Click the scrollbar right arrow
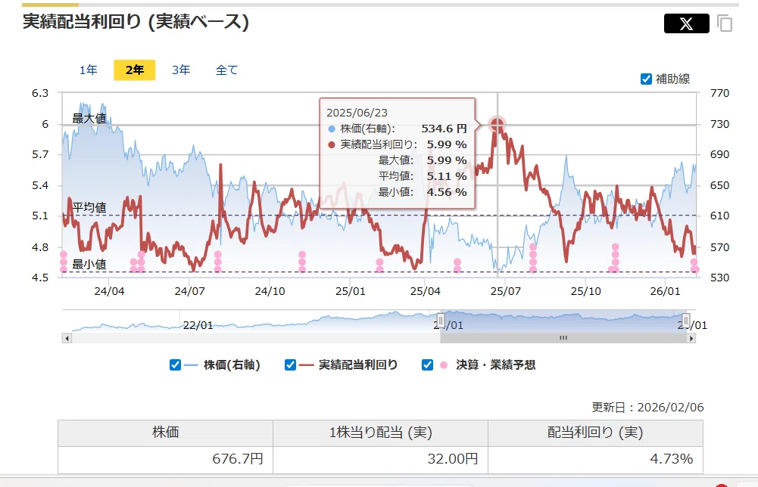 [692, 338]
